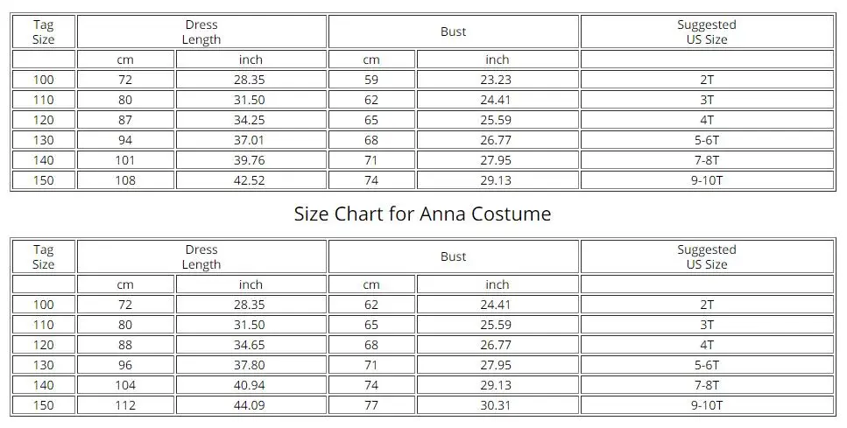847x428 pixels.
Task: Select 40.94 inch cell in Anna table
Action: pos(251,385)
